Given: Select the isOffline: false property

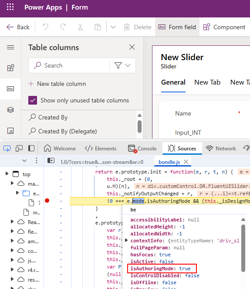Looking at the screenshot, I should click(153, 282).
